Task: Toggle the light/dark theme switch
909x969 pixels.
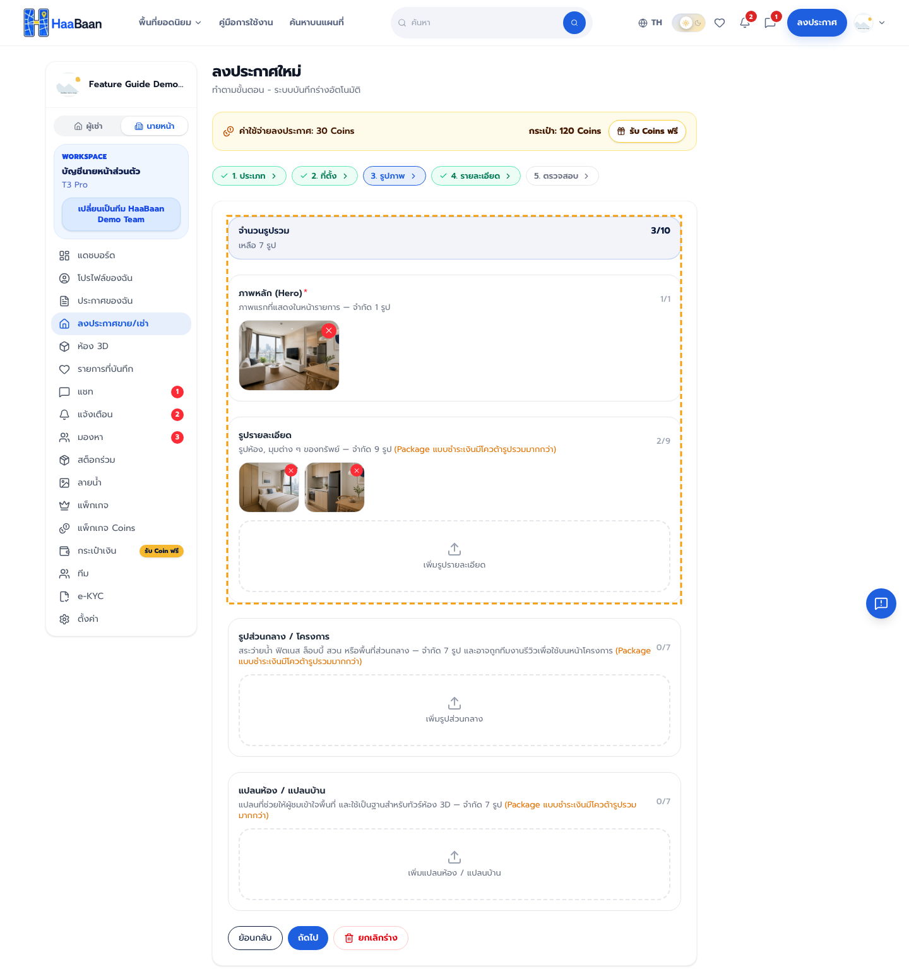Action: pyautogui.click(x=689, y=23)
